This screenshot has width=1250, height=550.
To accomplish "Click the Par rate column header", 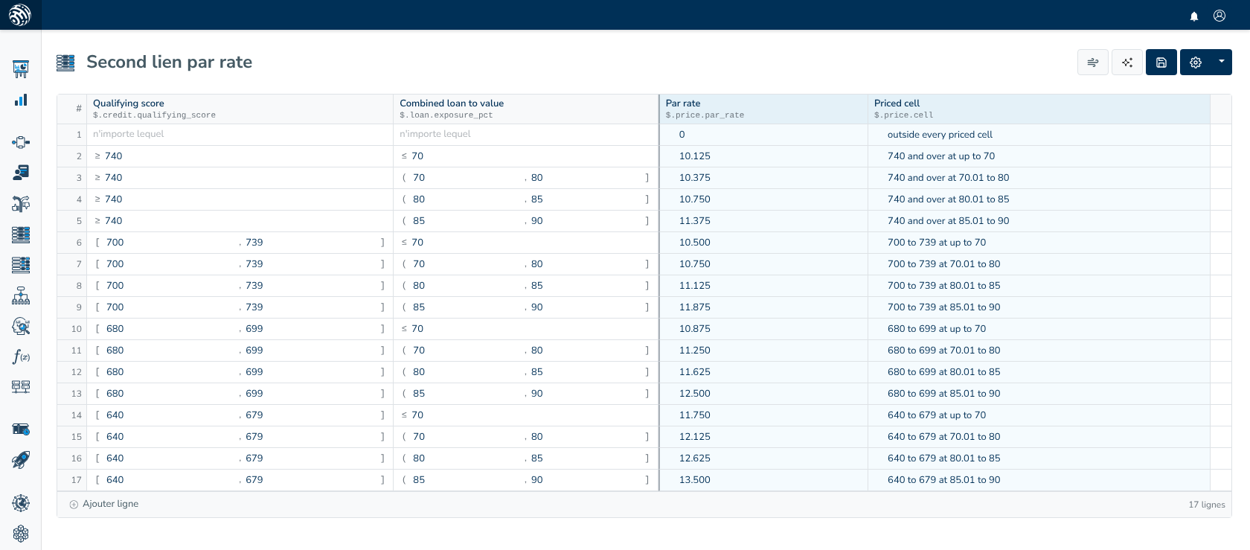I will pyautogui.click(x=763, y=109).
